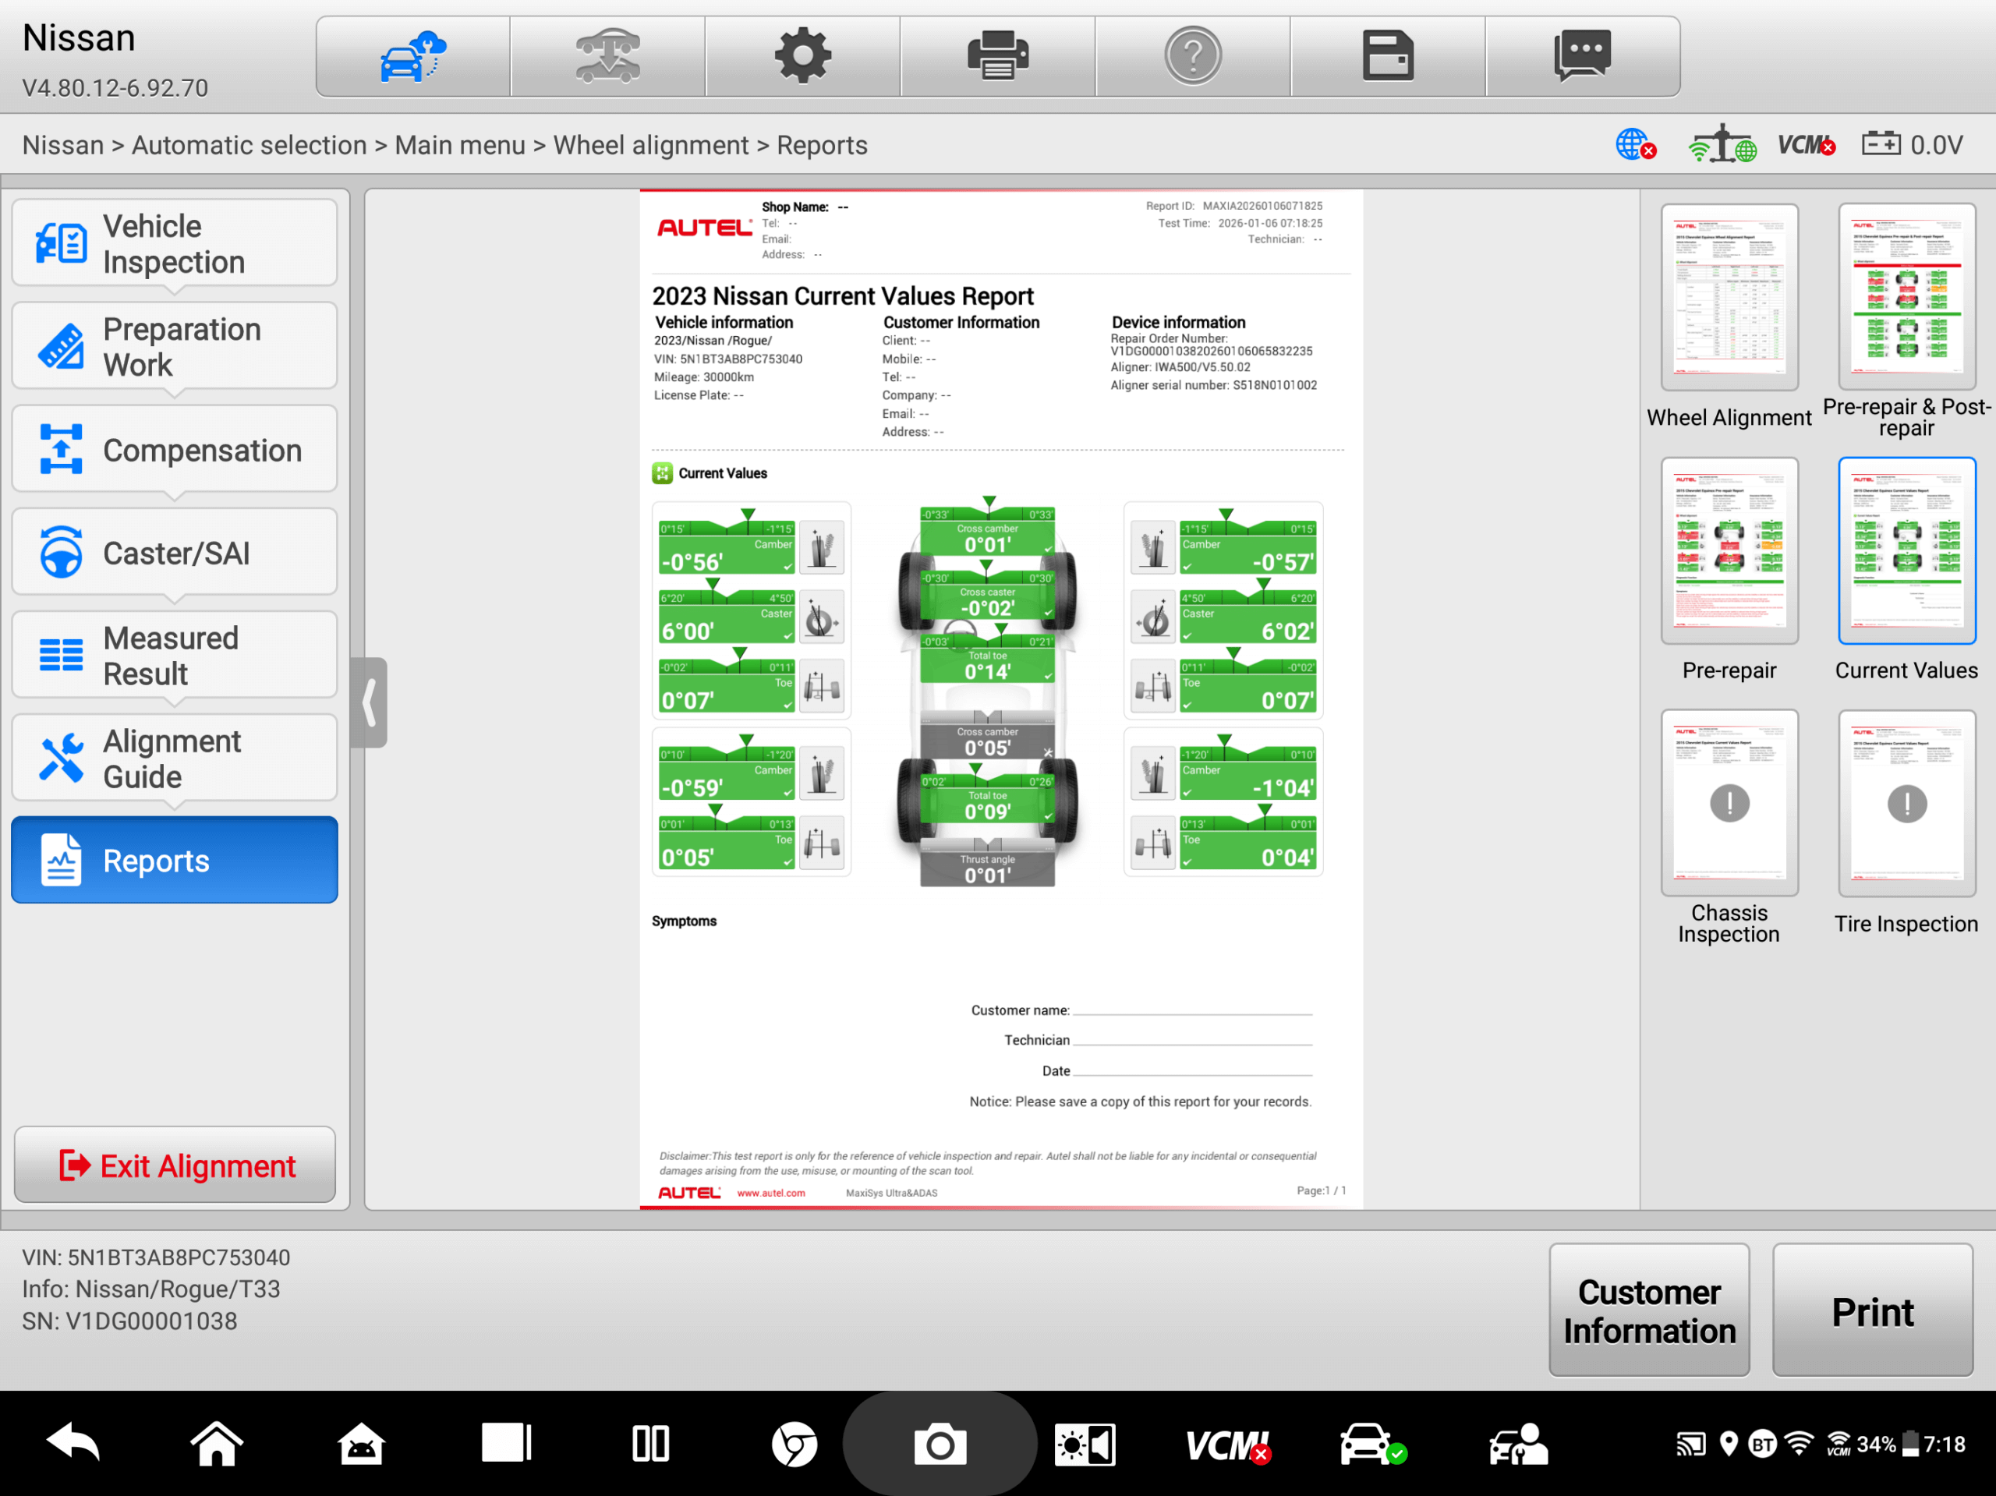The width and height of the screenshot is (1996, 1496).
Task: Open Alignment Guide step
Action: [x=175, y=758]
